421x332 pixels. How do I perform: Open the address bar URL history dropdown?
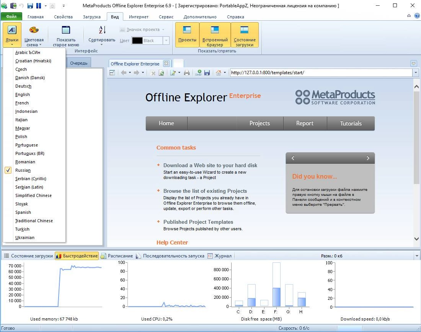416,73
